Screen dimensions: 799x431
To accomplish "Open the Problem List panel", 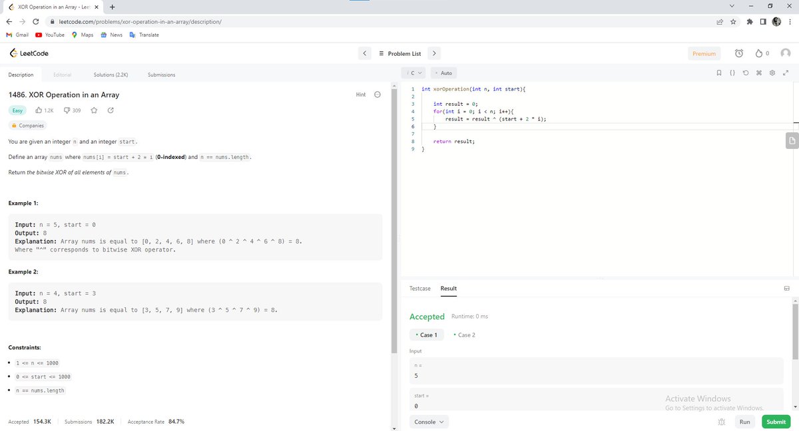I will click(400, 53).
